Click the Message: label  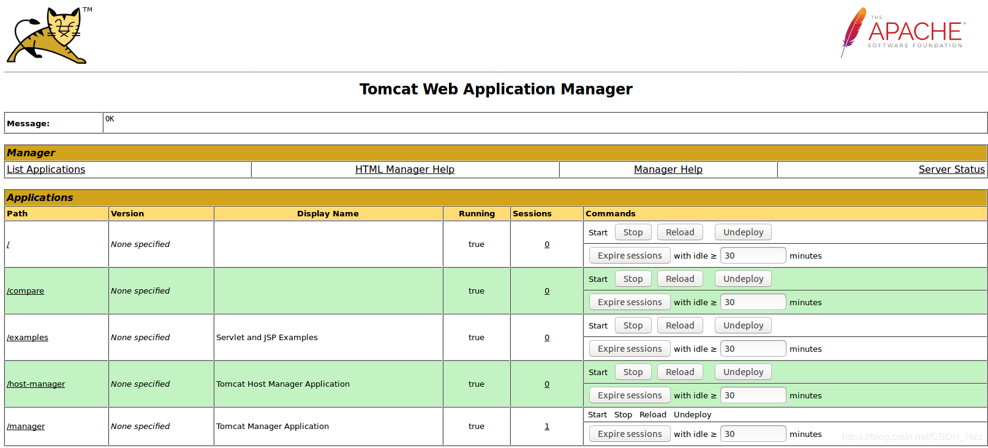pyautogui.click(x=28, y=124)
